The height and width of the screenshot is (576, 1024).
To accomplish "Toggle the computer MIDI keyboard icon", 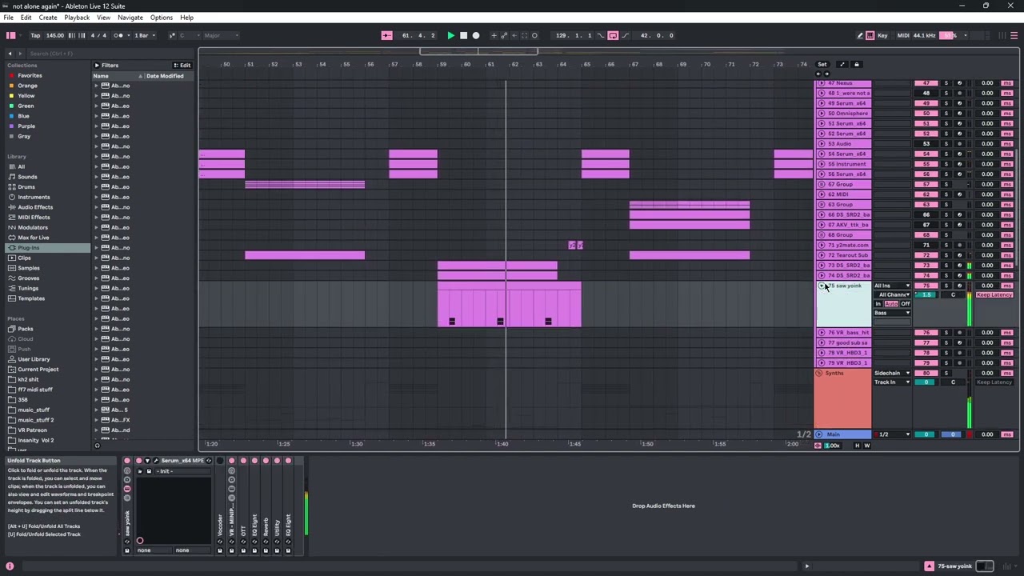I will pos(870,35).
